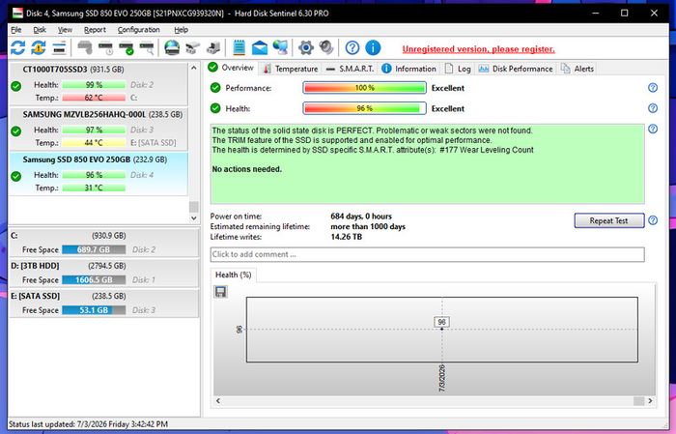The height and width of the screenshot is (434, 676).
Task: Select the E: [SATA SSD] partition entry
Action: tap(103, 303)
